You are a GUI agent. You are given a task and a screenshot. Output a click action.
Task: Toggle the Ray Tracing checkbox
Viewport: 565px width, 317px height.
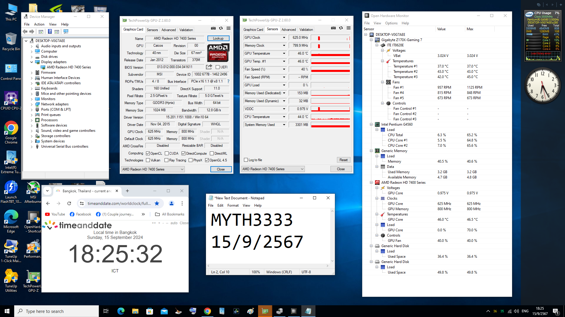167,160
